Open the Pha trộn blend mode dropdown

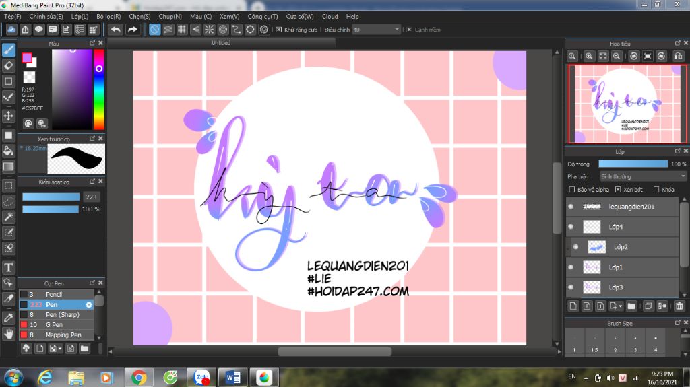(x=643, y=176)
